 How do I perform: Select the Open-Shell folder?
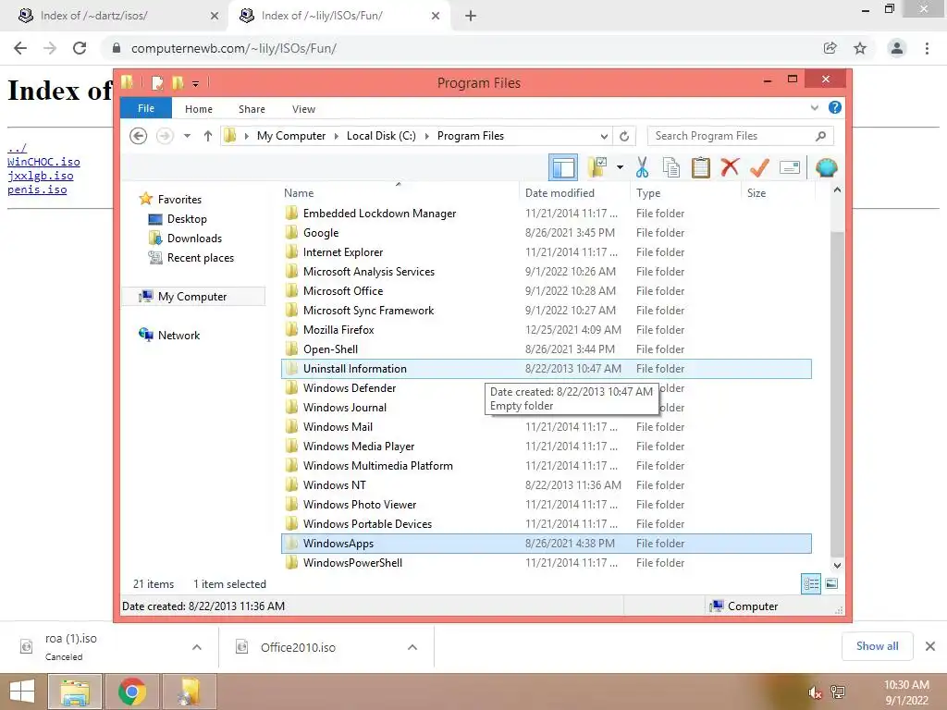click(x=546, y=349)
